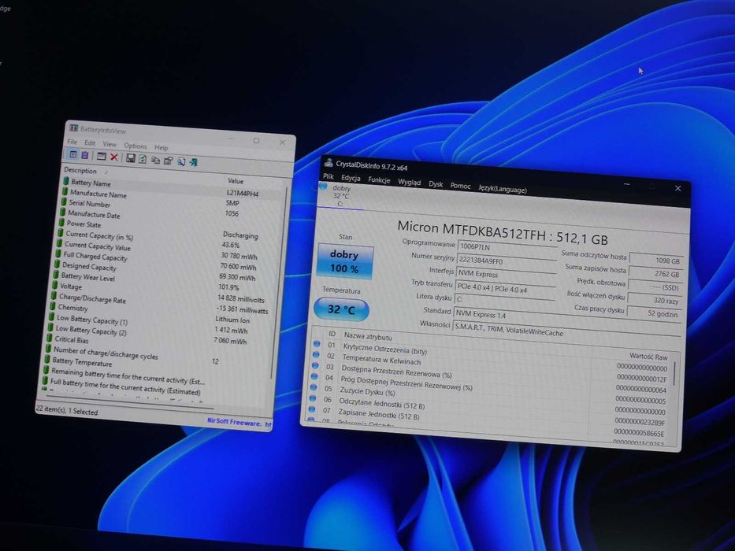Click the Oprogramowanie field showing 1006P7LN
This screenshot has width=735, height=551.
coord(507,247)
